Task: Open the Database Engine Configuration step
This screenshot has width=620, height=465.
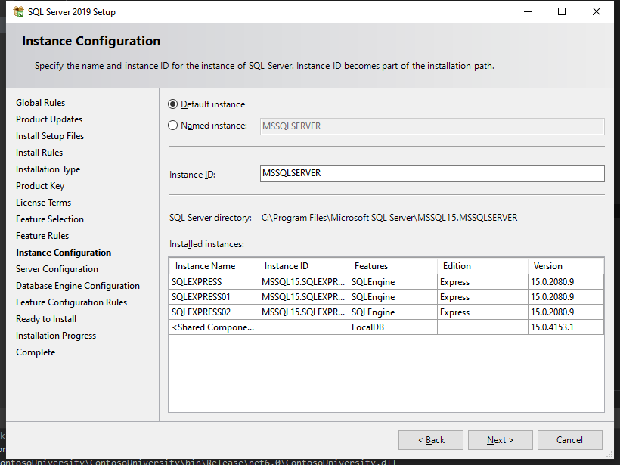Action: [78, 286]
